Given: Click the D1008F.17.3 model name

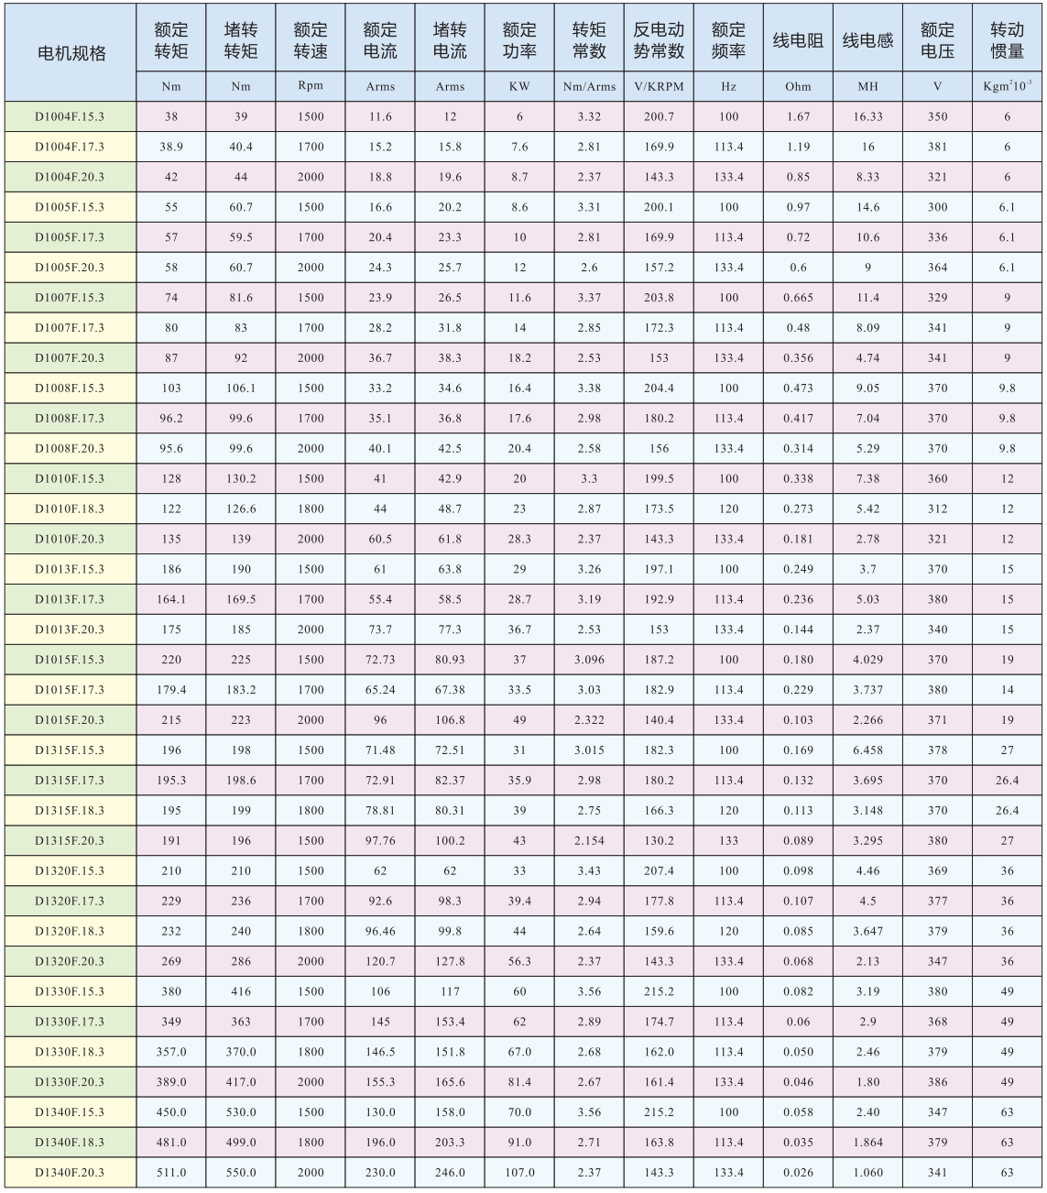Looking at the screenshot, I should point(70,418).
